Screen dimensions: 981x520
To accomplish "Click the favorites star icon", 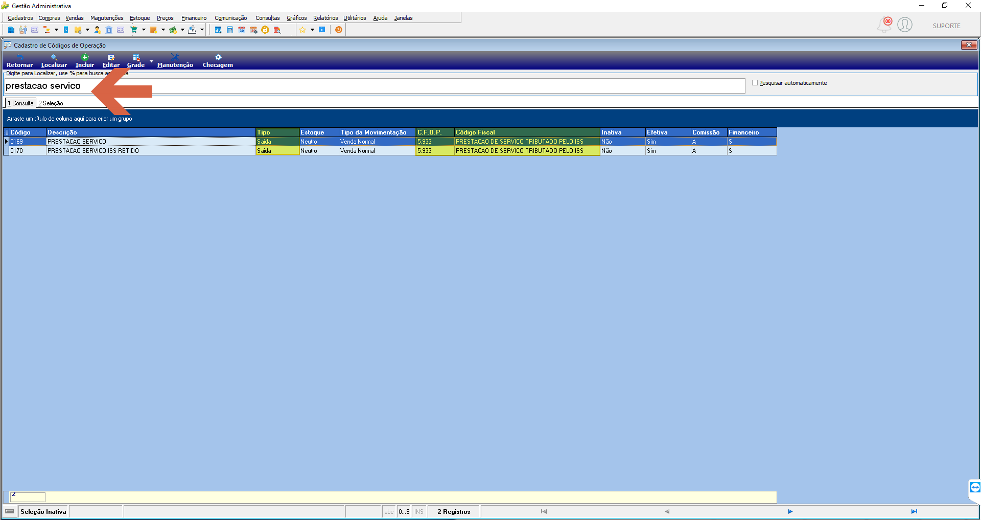I will point(302,30).
